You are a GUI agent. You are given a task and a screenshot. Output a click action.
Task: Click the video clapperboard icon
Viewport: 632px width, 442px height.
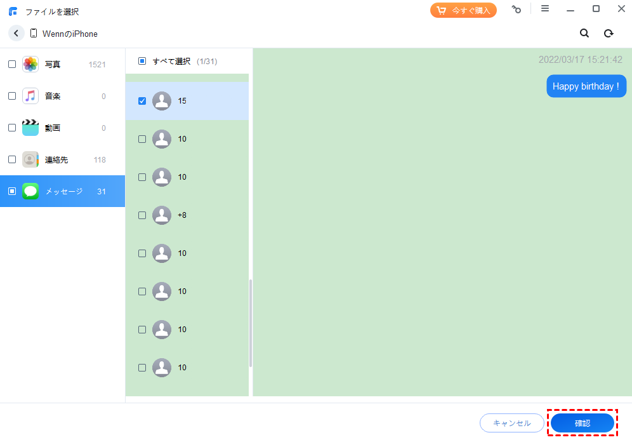[30, 128]
